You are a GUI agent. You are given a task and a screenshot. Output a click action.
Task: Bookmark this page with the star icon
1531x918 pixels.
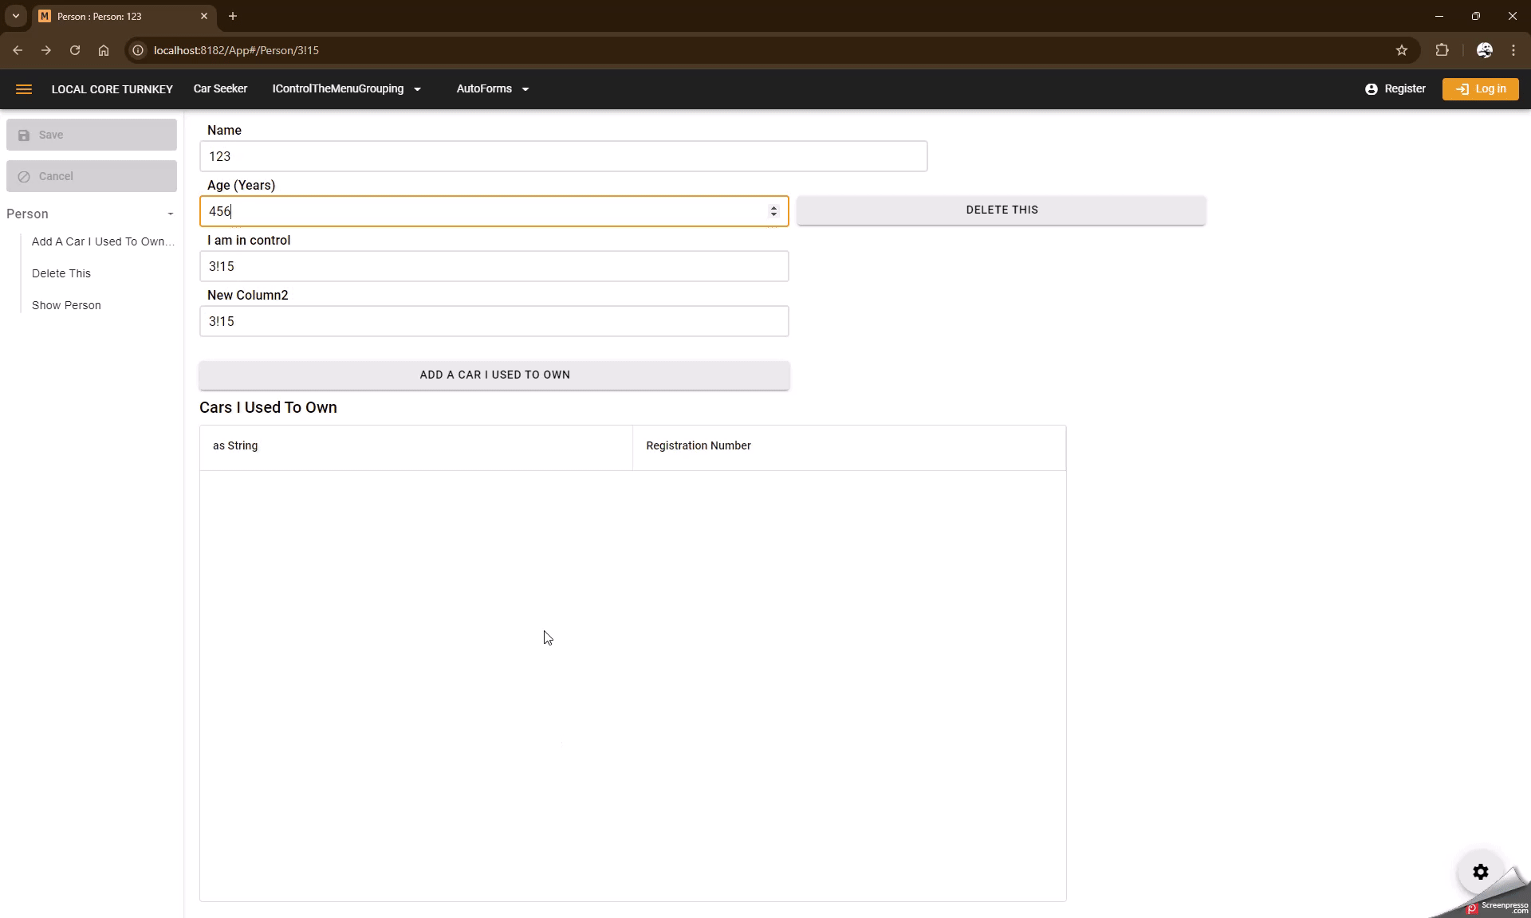pyautogui.click(x=1402, y=50)
